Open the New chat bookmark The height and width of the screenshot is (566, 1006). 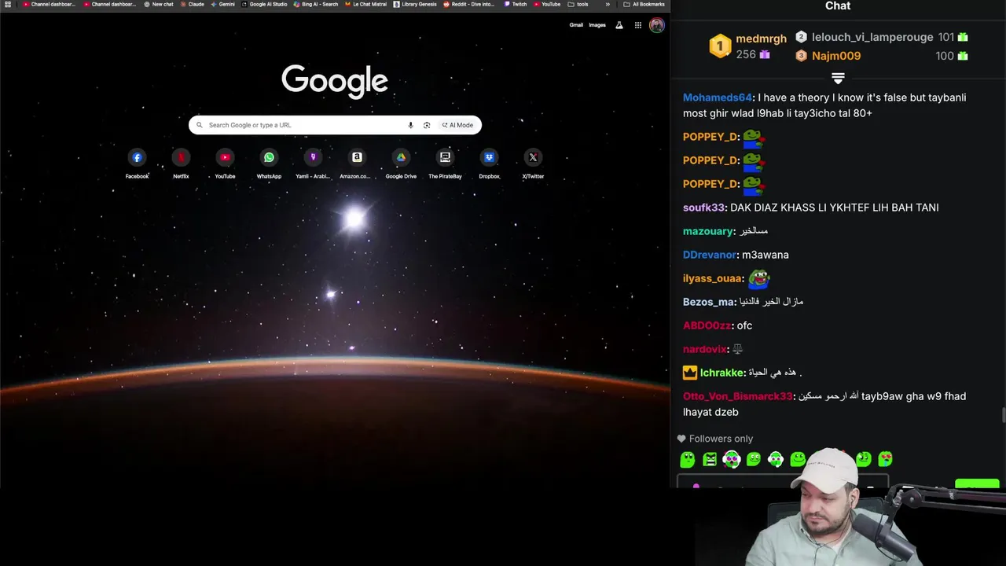tap(158, 4)
